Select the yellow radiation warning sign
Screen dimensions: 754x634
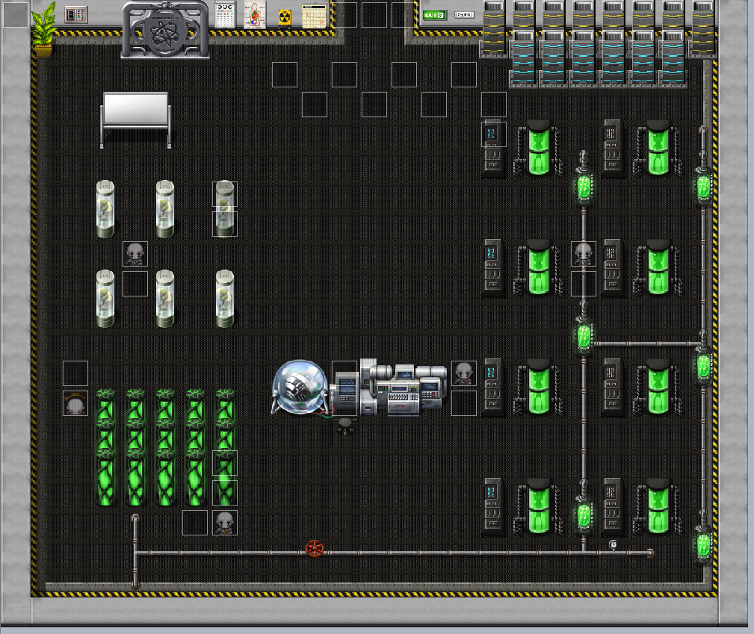click(x=285, y=18)
